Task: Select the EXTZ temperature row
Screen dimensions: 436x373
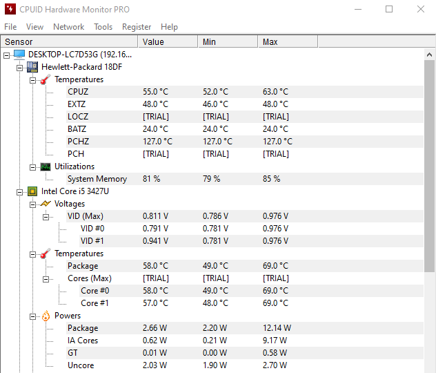Action: coord(245,104)
